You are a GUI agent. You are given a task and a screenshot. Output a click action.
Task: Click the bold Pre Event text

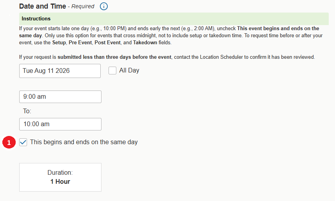pos(80,42)
